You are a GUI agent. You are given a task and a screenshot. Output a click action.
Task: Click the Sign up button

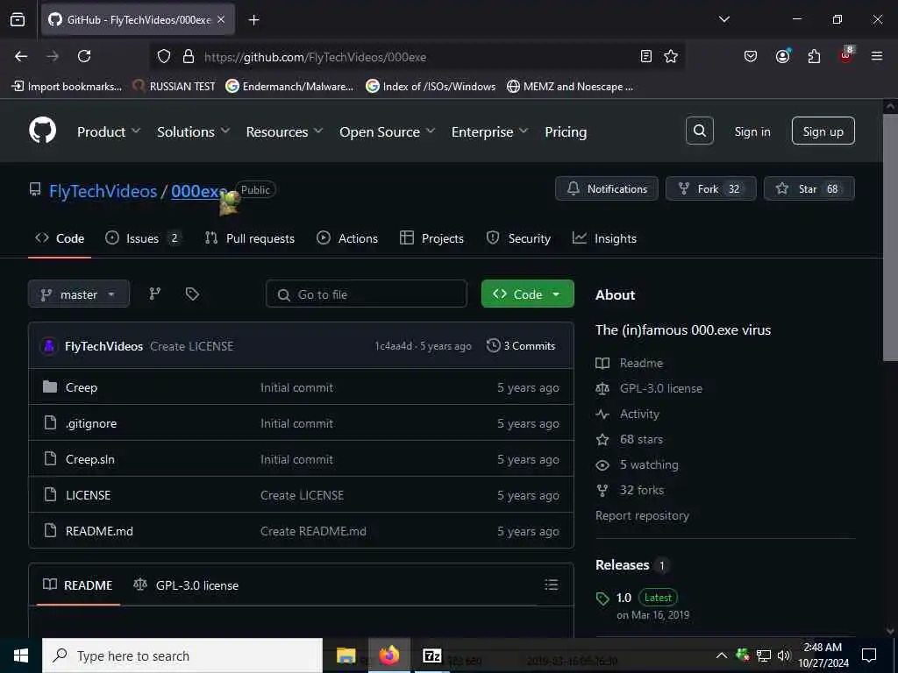(x=823, y=131)
